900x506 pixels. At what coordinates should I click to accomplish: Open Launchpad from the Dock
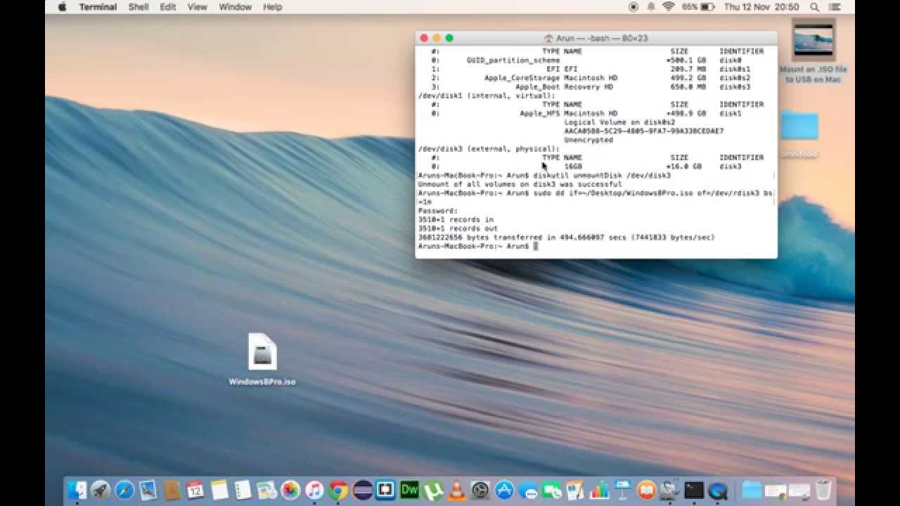(101, 490)
